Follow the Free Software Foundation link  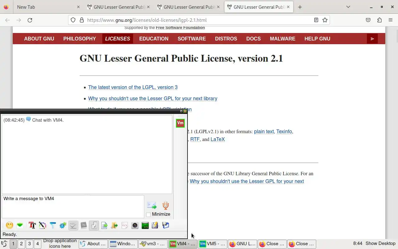[180, 28]
